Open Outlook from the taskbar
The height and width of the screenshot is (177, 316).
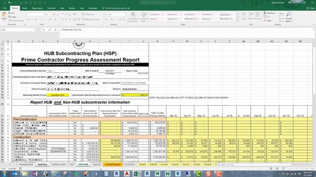click(x=14, y=174)
